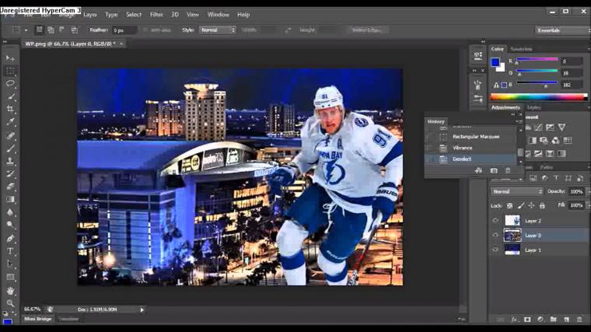Open the Select menu
Viewport: 591px width, 332px height.
134,15
